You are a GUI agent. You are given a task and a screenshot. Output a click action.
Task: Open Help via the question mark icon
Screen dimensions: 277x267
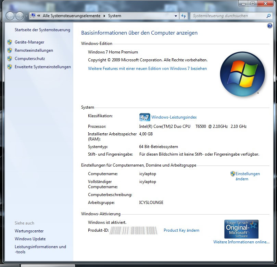pyautogui.click(x=269, y=26)
